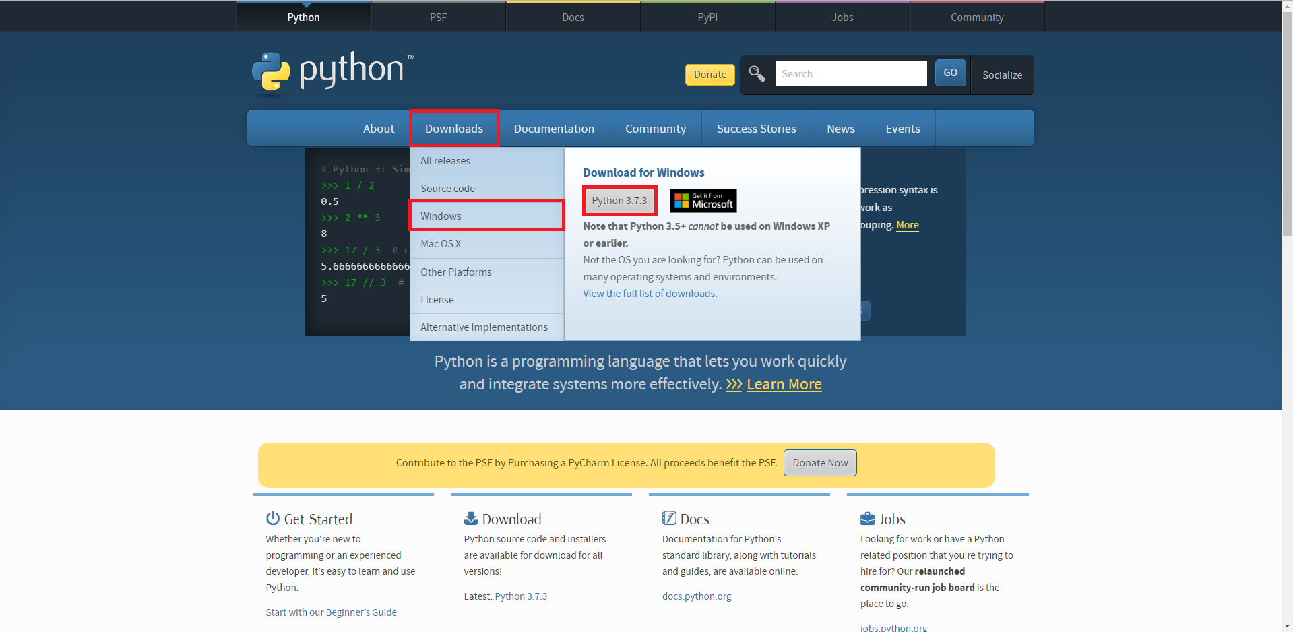Click the Donate Now button
The image size is (1293, 632).
click(x=820, y=463)
